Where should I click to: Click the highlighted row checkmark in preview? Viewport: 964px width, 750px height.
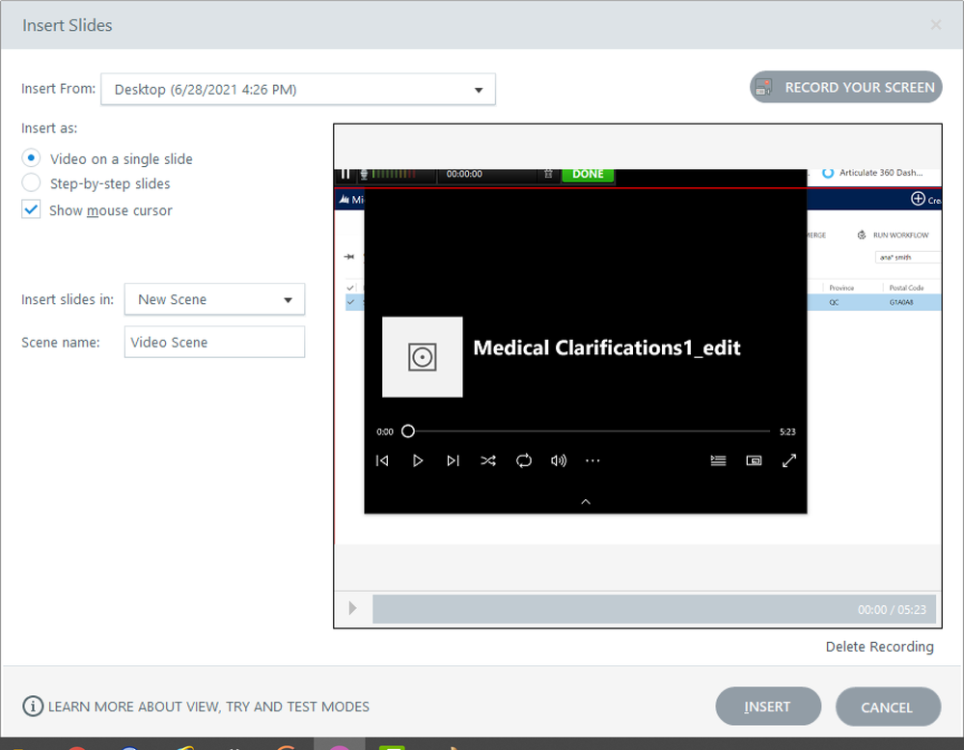pos(350,302)
